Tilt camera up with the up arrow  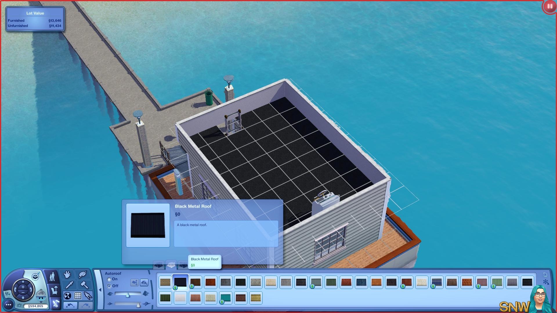pos(23,281)
